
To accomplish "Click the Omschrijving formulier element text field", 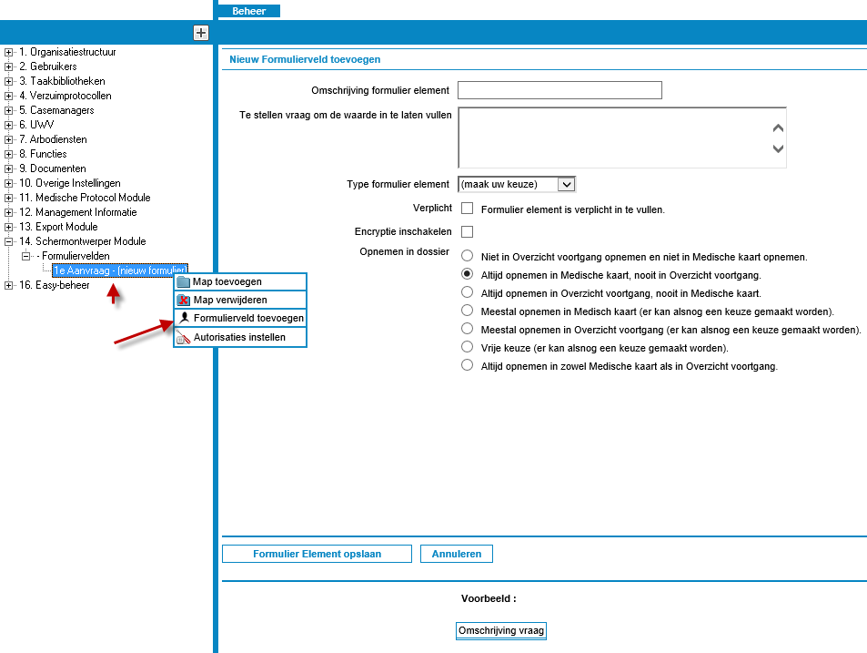I will (x=560, y=90).
